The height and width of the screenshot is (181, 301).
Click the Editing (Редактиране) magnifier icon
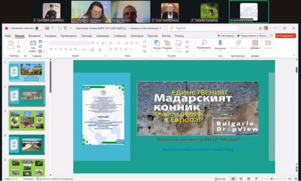point(204,43)
